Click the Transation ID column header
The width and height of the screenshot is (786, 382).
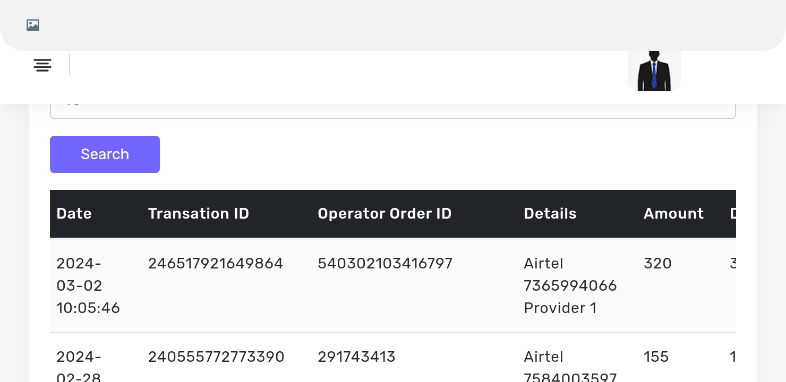tap(198, 214)
